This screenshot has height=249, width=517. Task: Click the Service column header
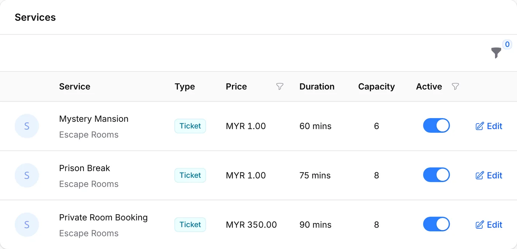75,87
